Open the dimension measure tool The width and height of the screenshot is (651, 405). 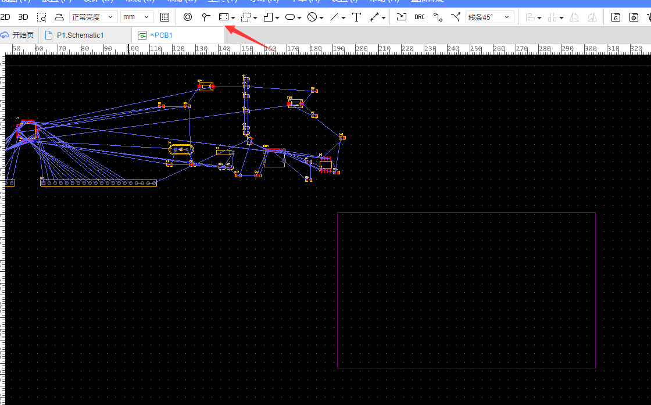point(374,17)
